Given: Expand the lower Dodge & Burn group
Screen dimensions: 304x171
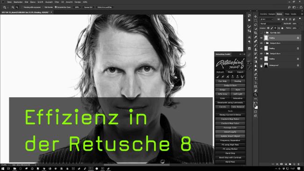Looking at the screenshot, I should [x=265, y=54].
